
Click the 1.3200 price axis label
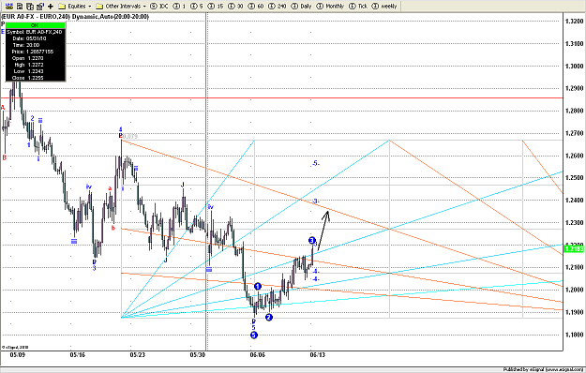[x=574, y=22]
